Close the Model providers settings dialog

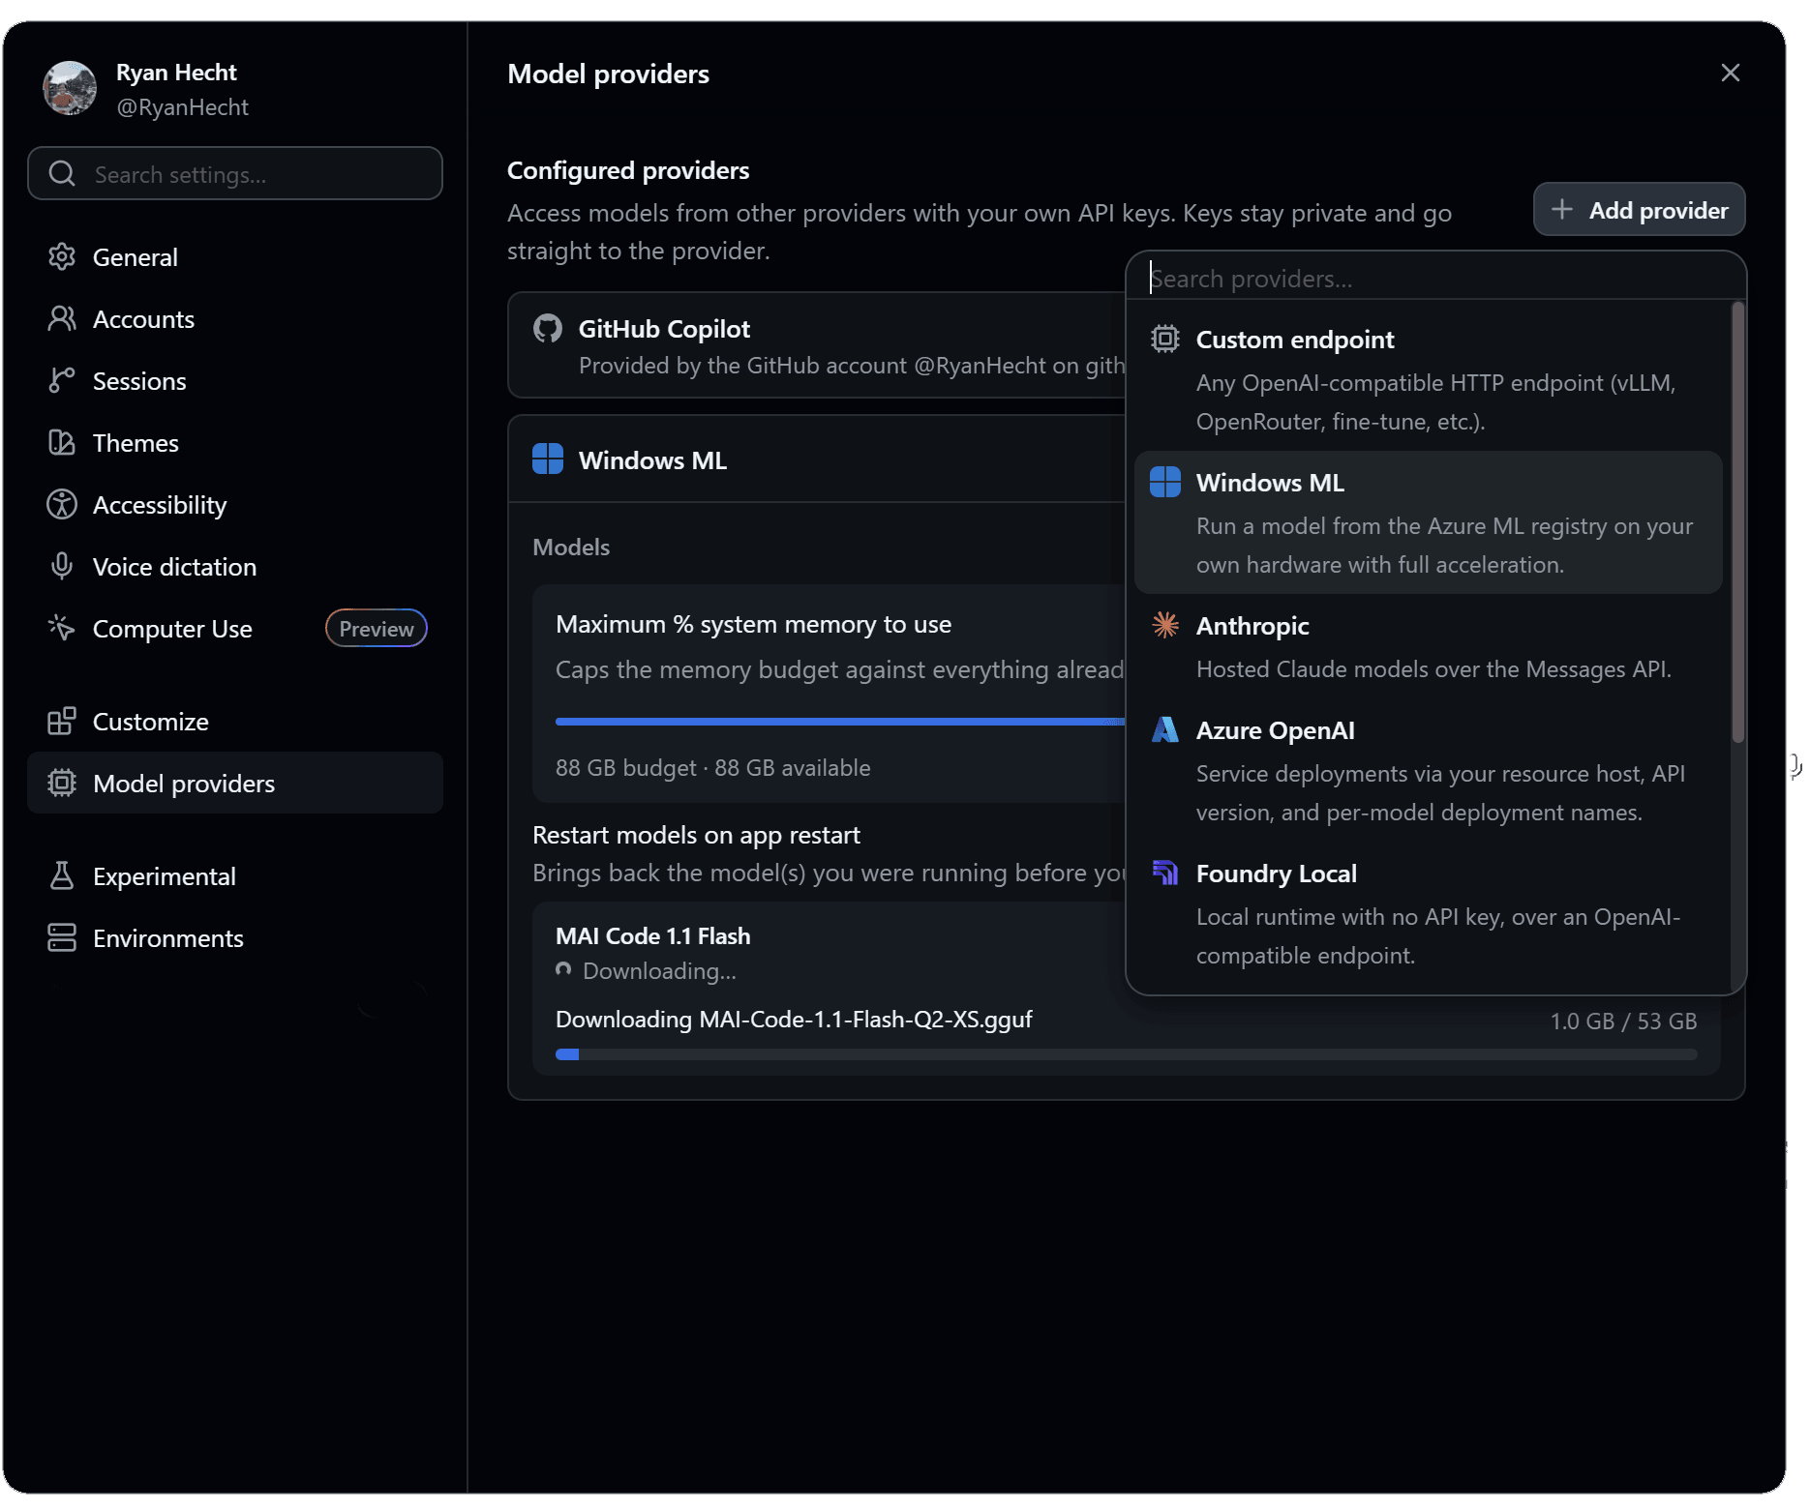point(1731,74)
